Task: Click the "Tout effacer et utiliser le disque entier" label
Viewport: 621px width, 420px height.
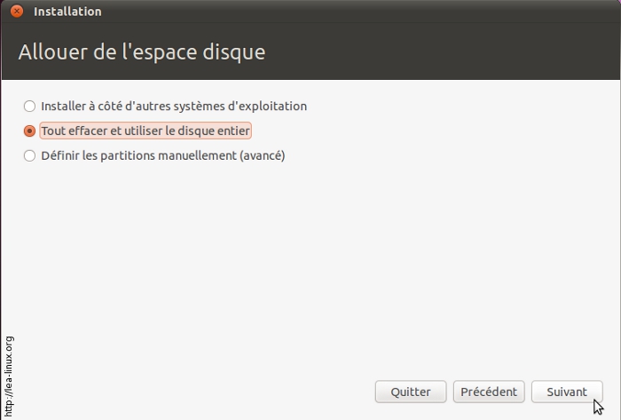Action: tap(145, 131)
